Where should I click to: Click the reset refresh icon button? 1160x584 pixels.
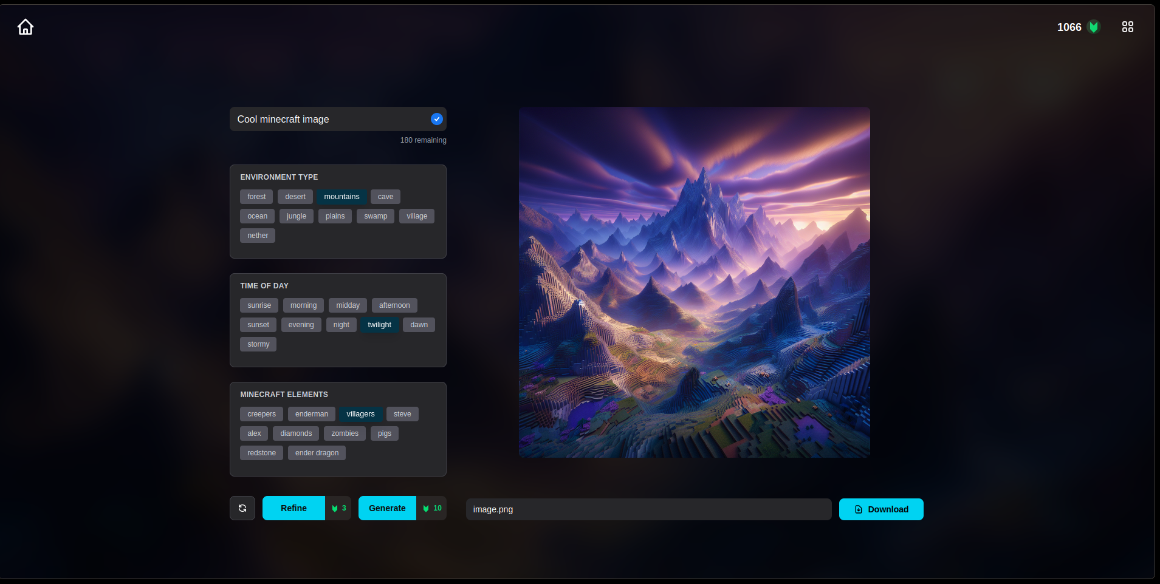click(x=242, y=508)
